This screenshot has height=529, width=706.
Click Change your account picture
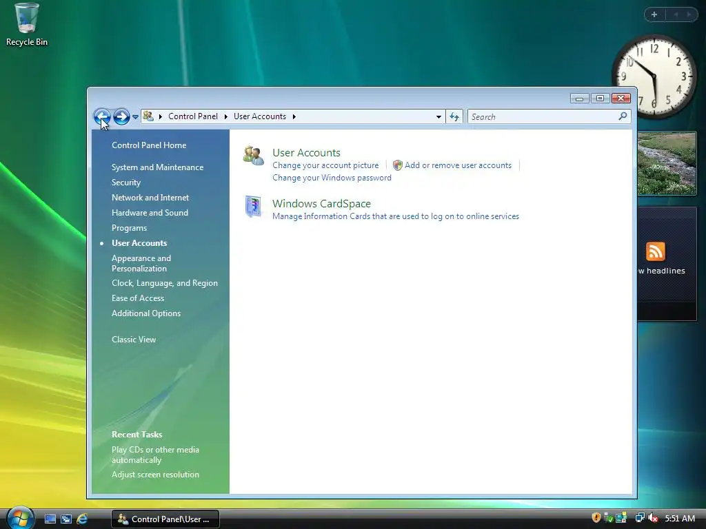(325, 165)
